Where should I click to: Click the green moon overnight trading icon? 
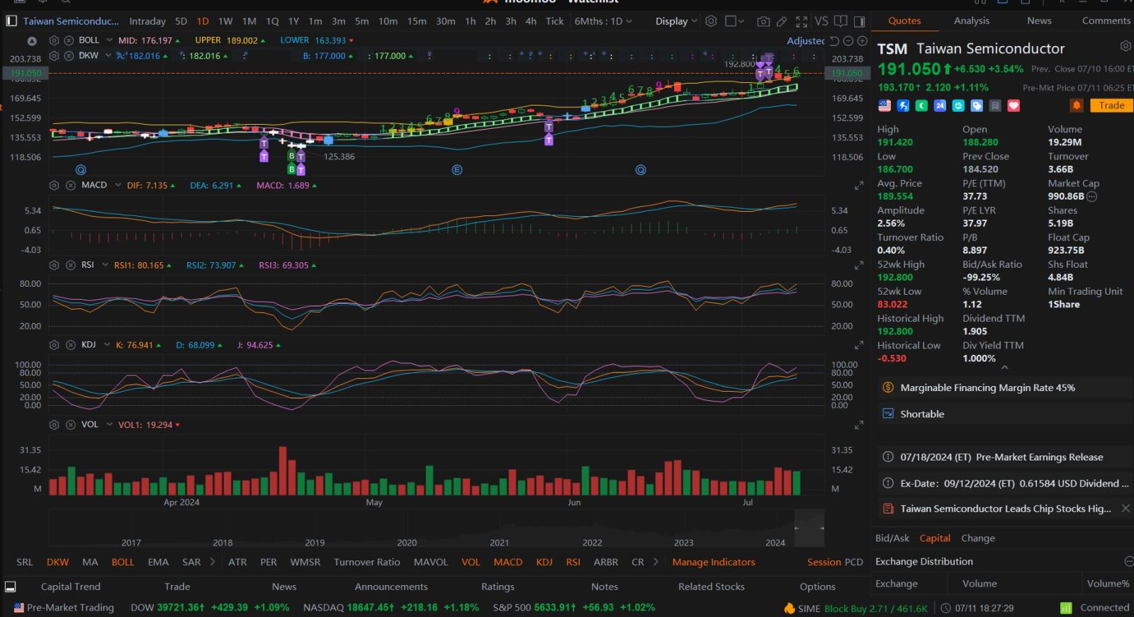coord(921,106)
